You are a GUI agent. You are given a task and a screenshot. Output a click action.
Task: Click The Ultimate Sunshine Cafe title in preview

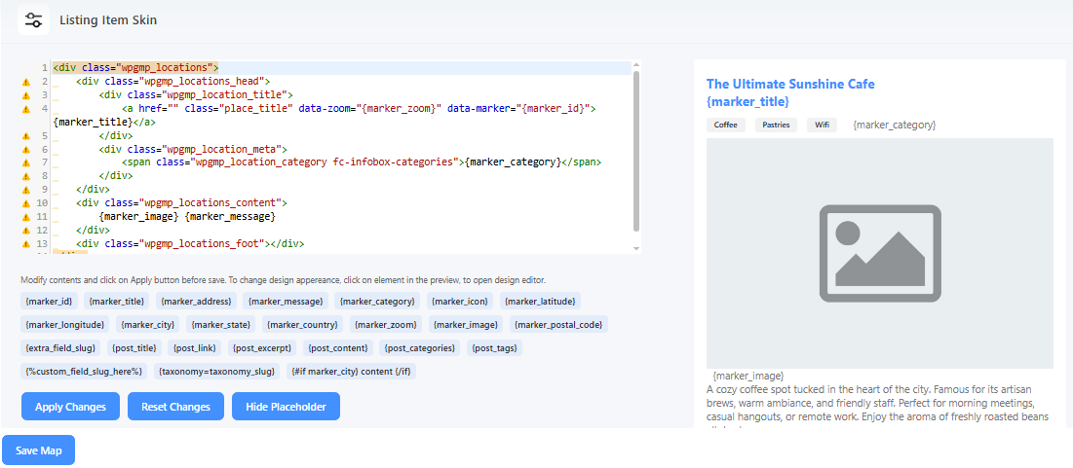pos(790,84)
